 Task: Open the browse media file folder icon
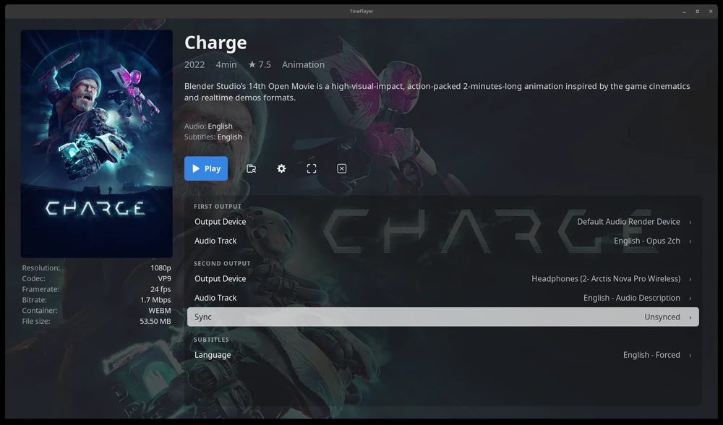point(252,168)
